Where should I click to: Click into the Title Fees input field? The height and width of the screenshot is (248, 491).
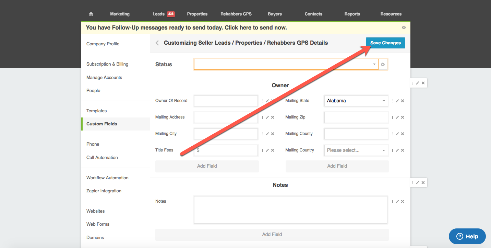[x=228, y=150]
